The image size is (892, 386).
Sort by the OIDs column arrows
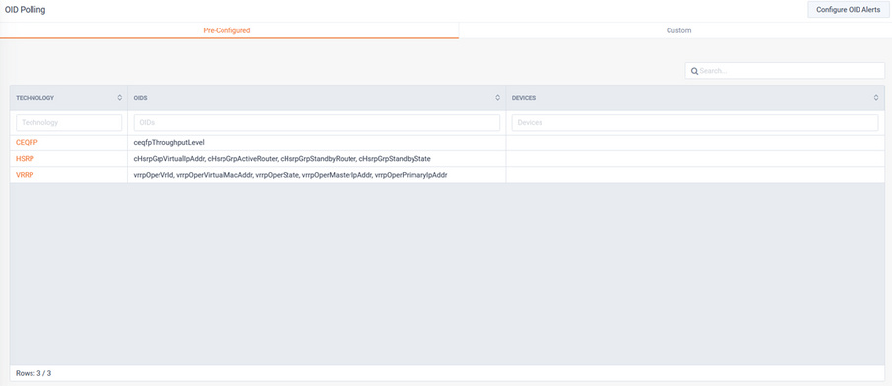(498, 98)
